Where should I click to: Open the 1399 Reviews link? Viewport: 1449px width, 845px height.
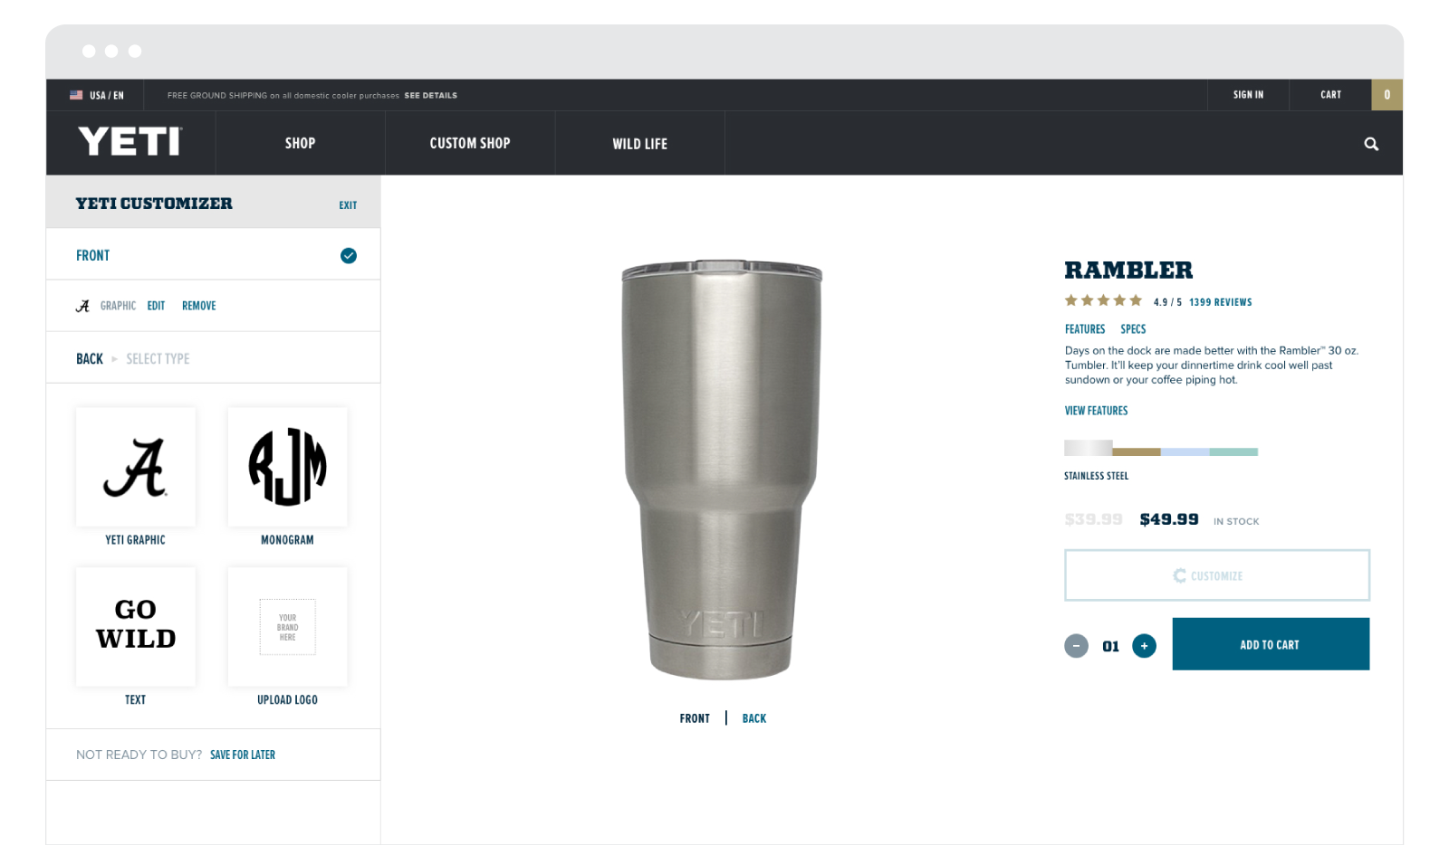click(1220, 302)
